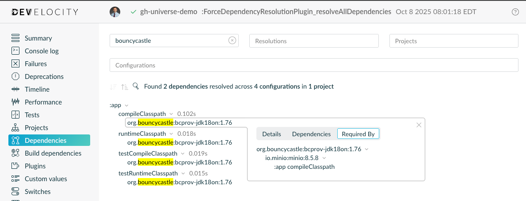This screenshot has height=201, width=526.
Task: Click the magnifier search icon above results
Action: 136,86
